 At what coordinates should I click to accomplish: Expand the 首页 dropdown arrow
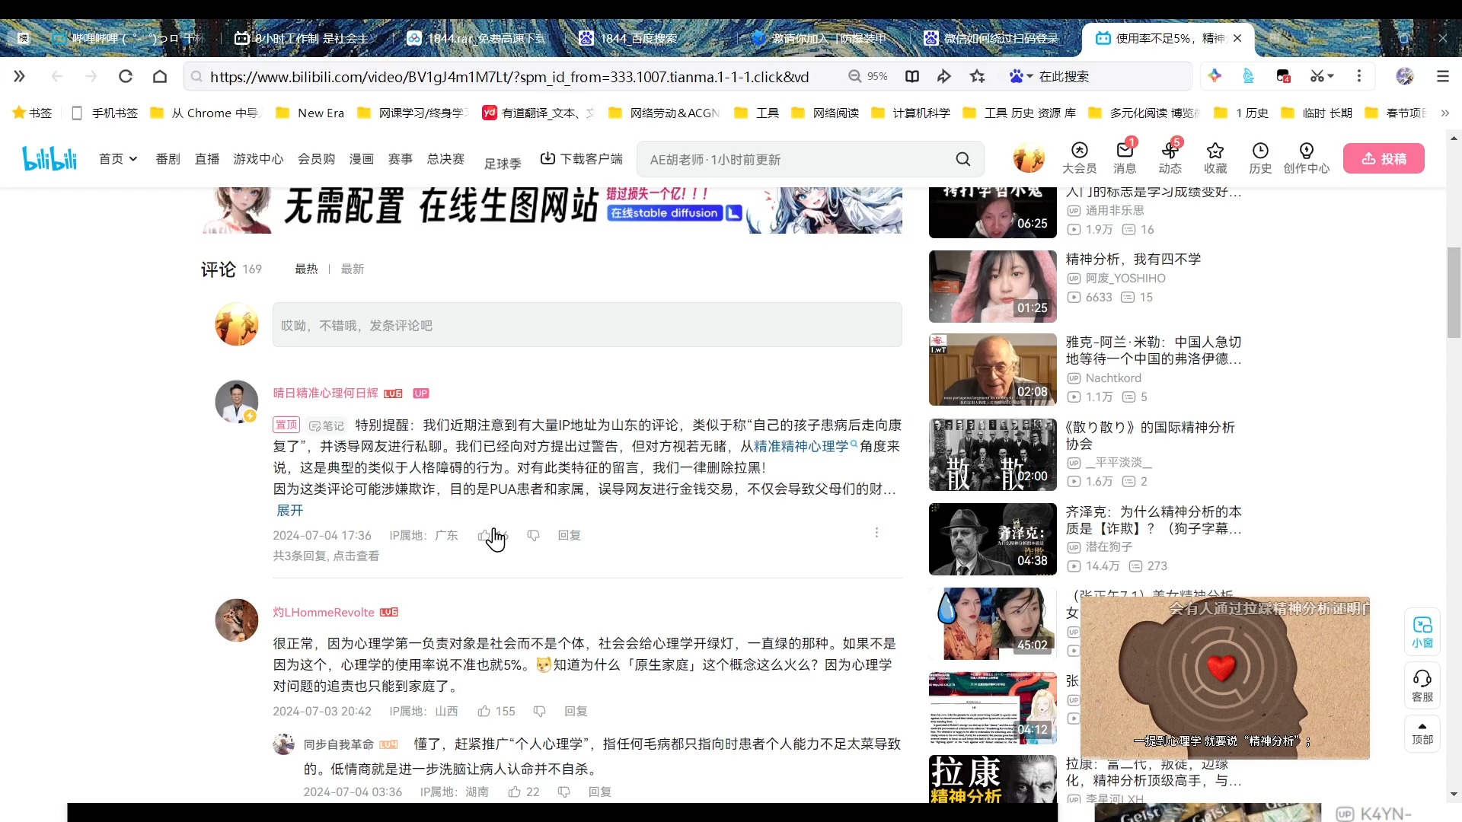(x=133, y=158)
